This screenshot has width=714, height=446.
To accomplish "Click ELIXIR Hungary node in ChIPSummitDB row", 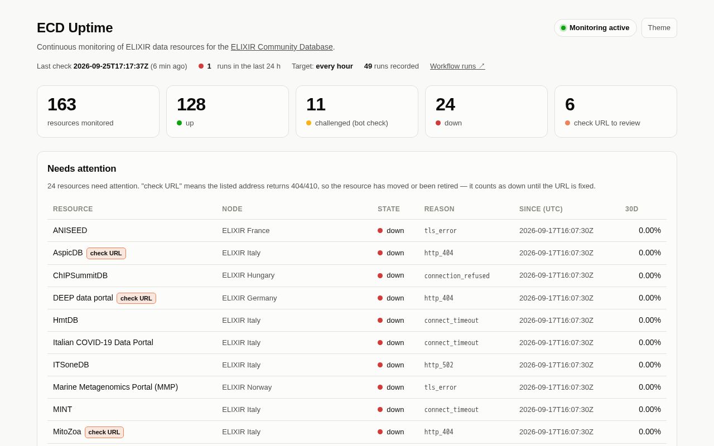I will pos(248,275).
